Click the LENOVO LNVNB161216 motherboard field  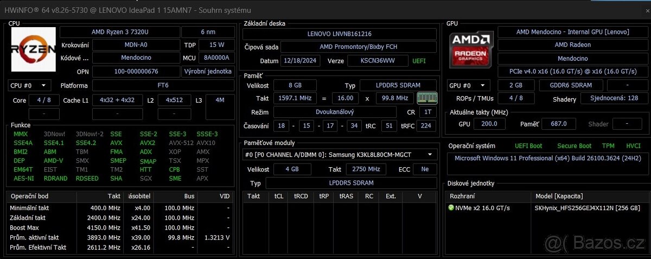(x=339, y=34)
